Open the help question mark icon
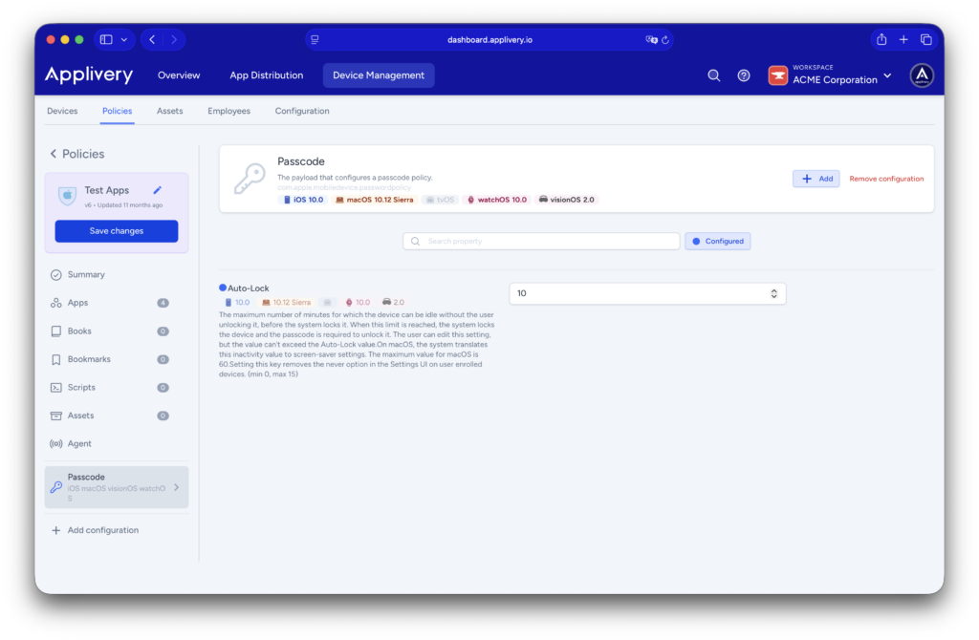The width and height of the screenshot is (979, 640). (744, 75)
